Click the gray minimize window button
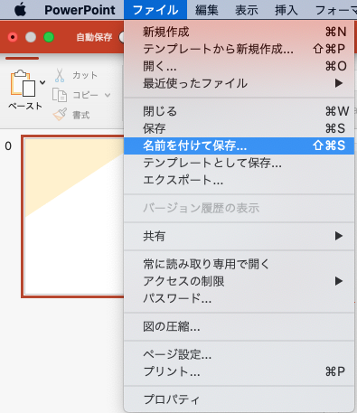 [31, 37]
